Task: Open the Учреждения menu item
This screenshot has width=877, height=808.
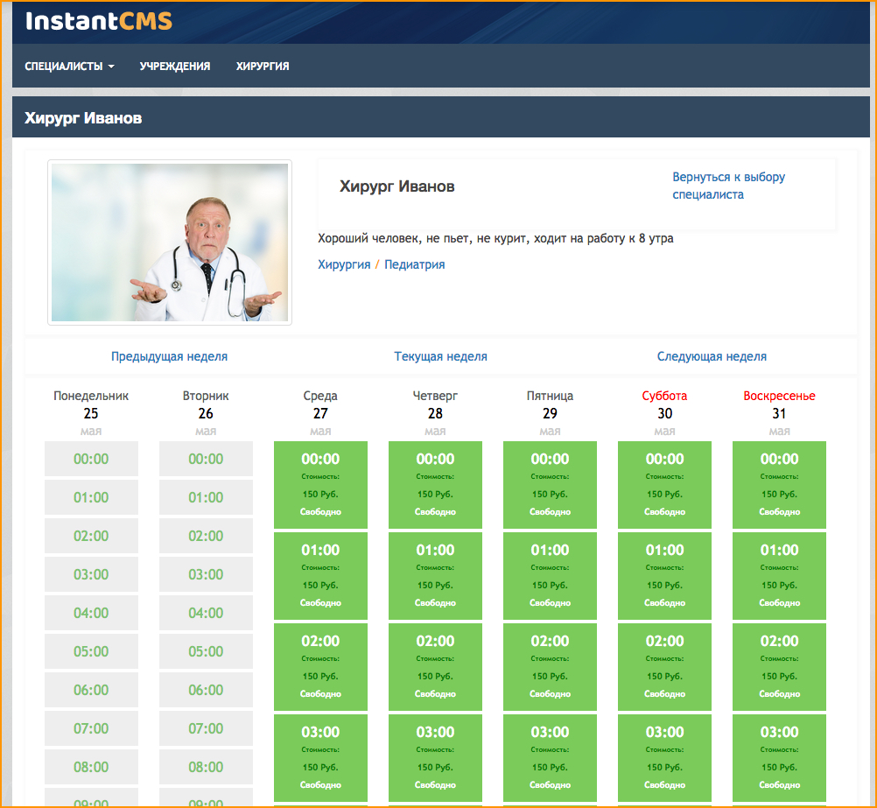Action: [174, 66]
